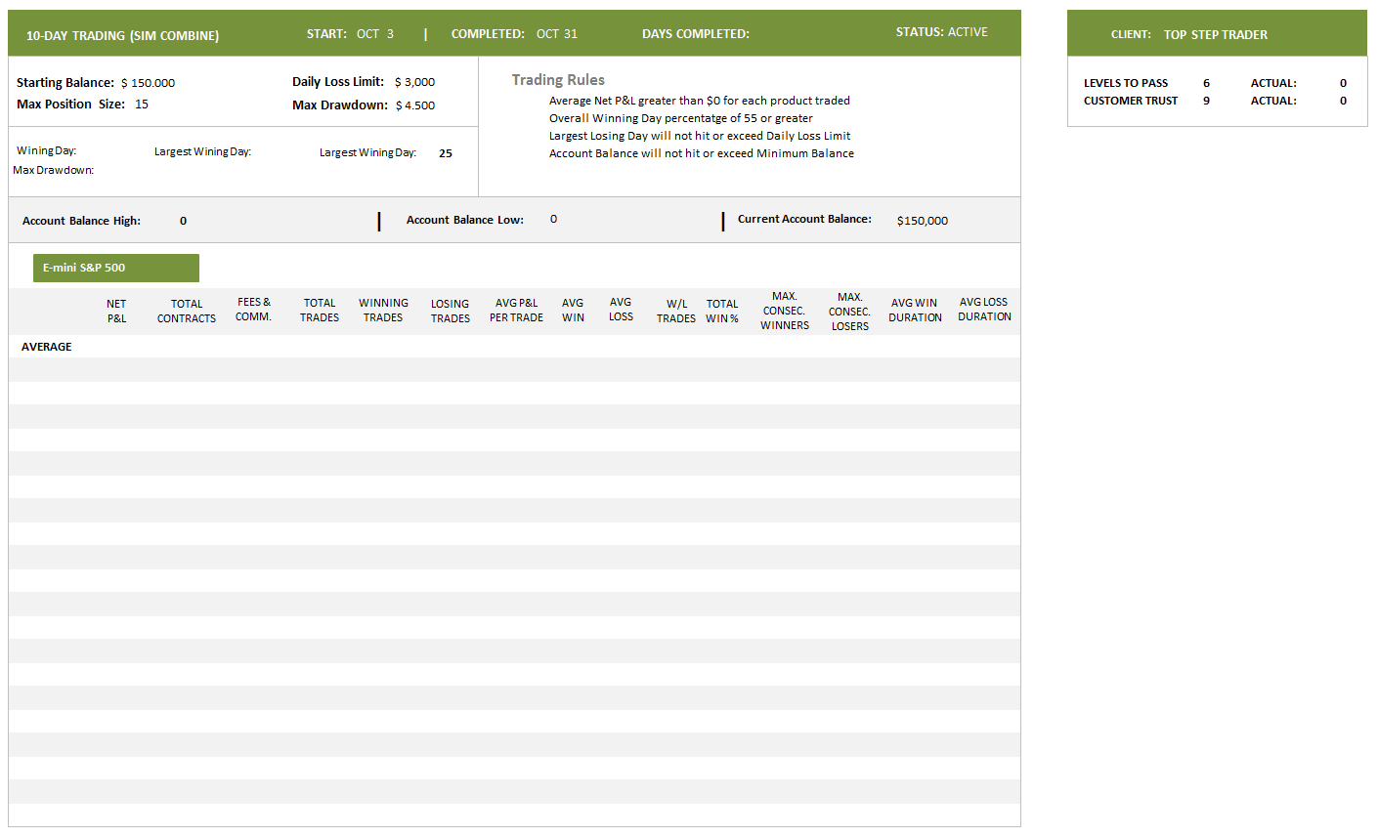This screenshot has width=1379, height=837.
Task: Select the COMPLETED date 'OCT 31'
Action: click(557, 34)
